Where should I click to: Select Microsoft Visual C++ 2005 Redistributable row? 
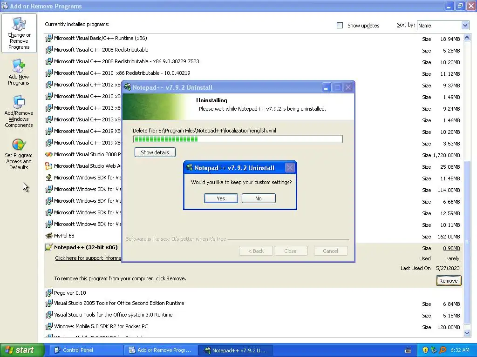[x=253, y=50]
